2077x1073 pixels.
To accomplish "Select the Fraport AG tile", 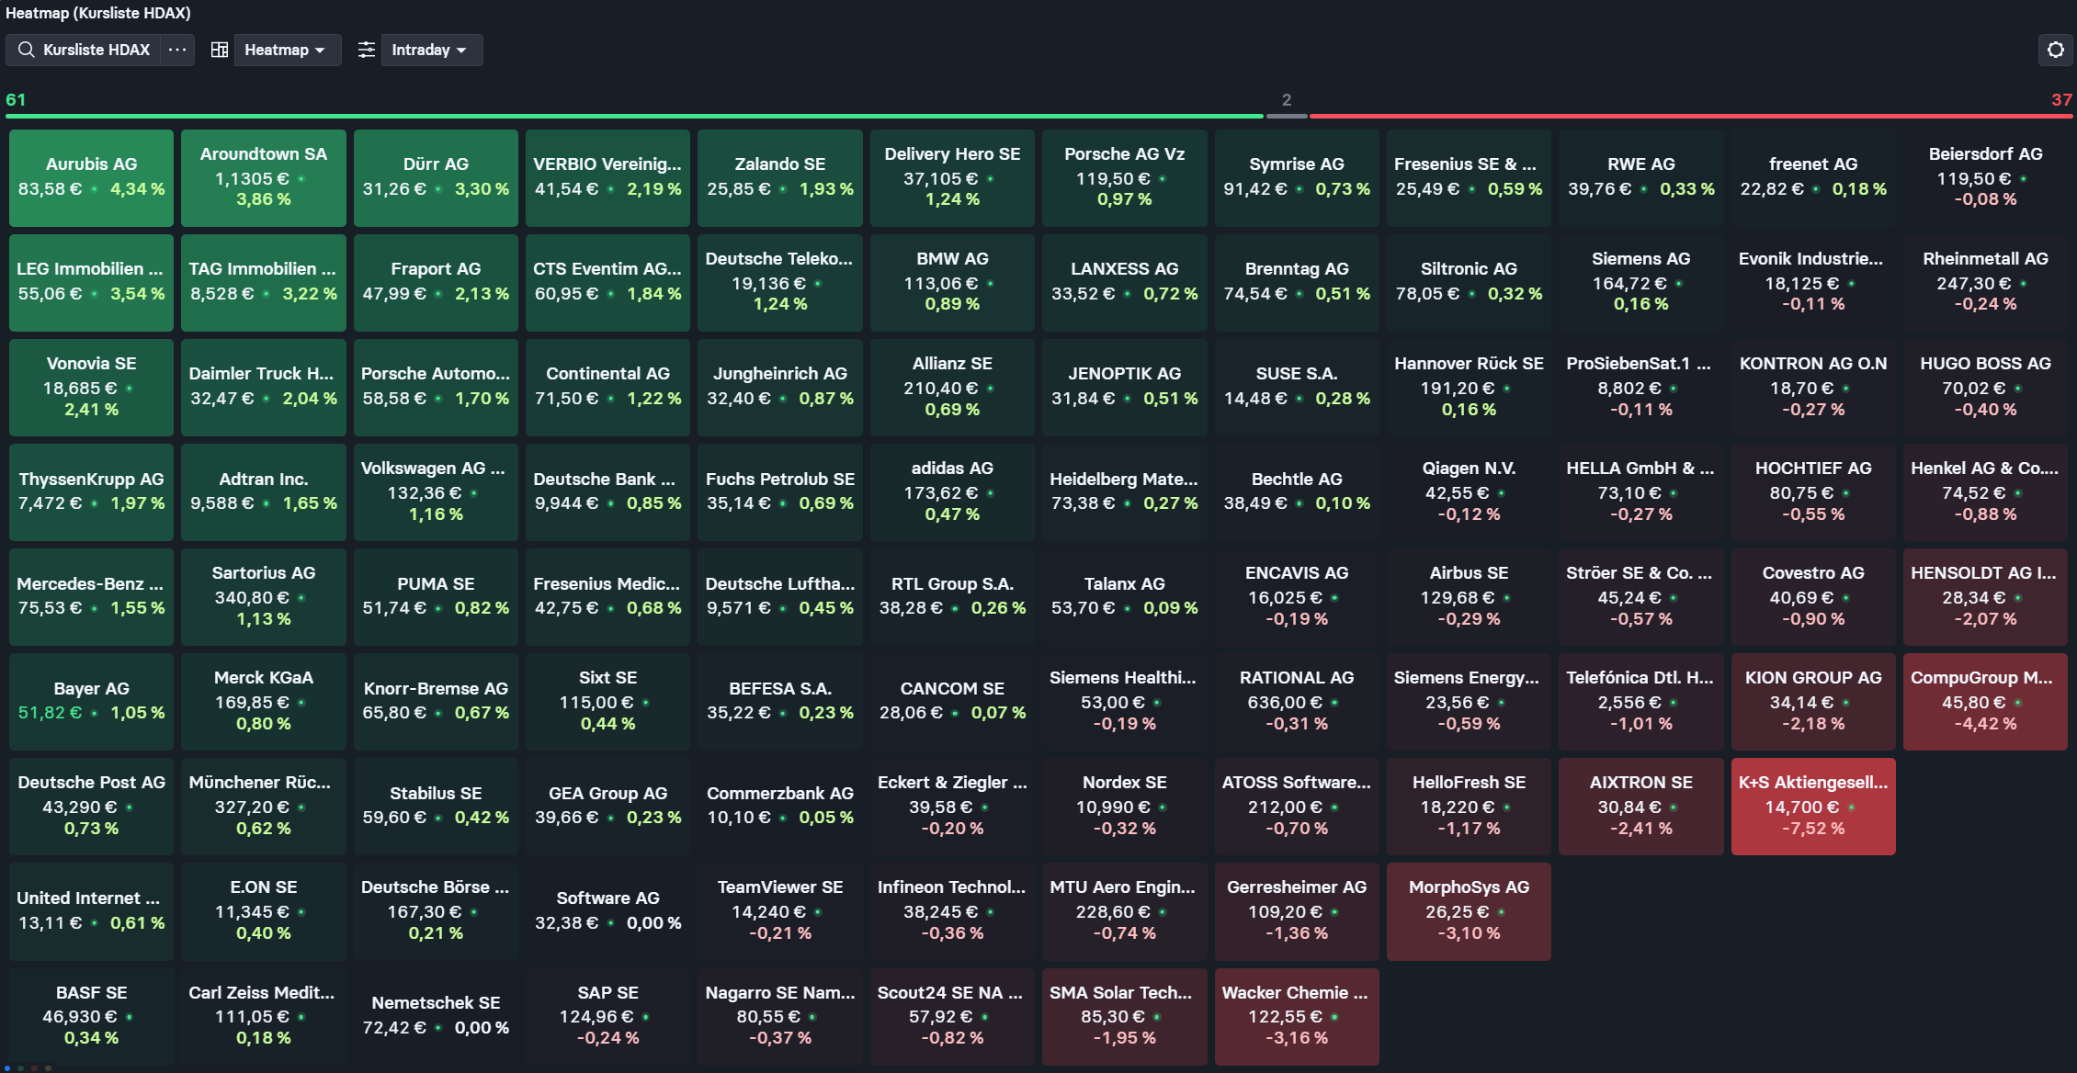I will (436, 283).
